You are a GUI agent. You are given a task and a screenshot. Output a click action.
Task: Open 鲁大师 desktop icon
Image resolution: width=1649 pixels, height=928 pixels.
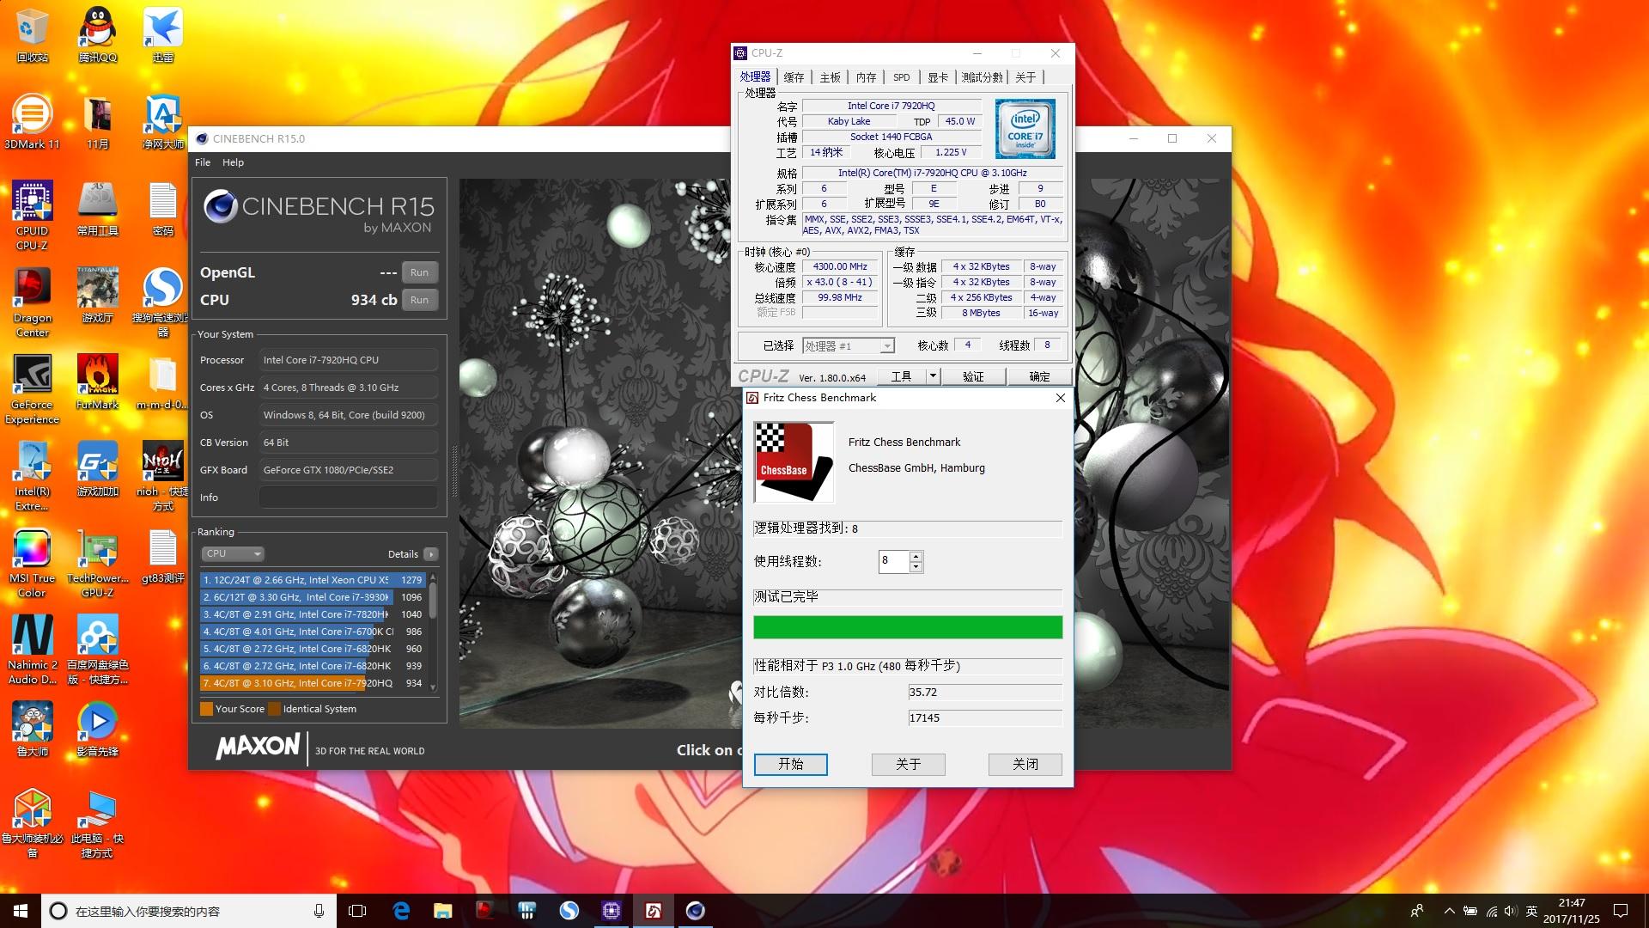(x=32, y=730)
